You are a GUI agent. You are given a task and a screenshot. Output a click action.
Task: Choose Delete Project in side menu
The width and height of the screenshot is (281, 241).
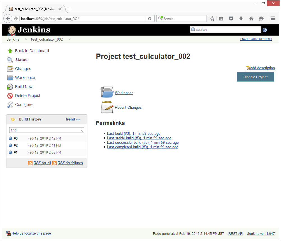pyautogui.click(x=28, y=96)
